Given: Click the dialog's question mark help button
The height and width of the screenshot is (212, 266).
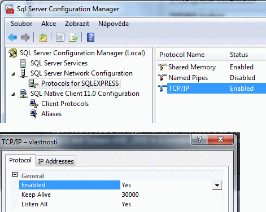Looking at the screenshot, I should pos(199,139).
